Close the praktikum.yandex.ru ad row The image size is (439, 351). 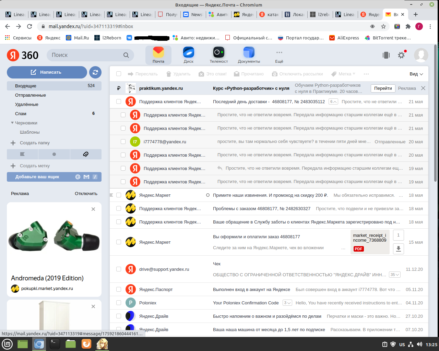[x=423, y=88]
